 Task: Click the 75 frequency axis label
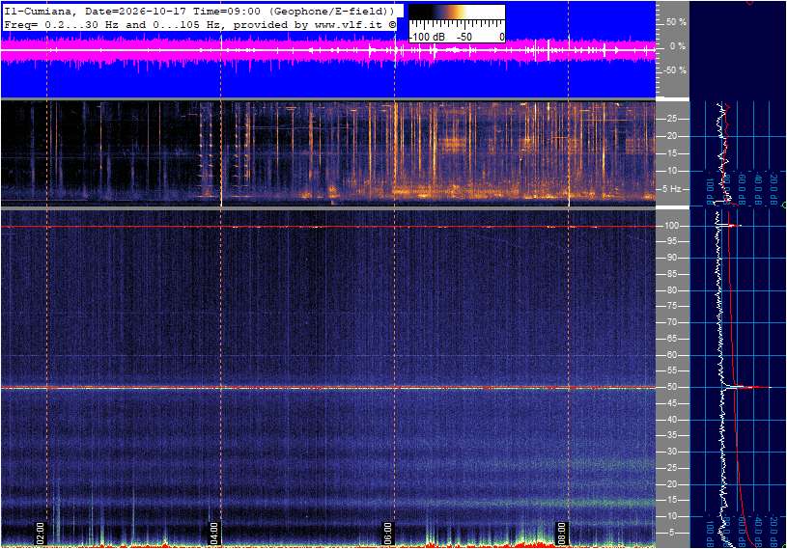pos(671,306)
